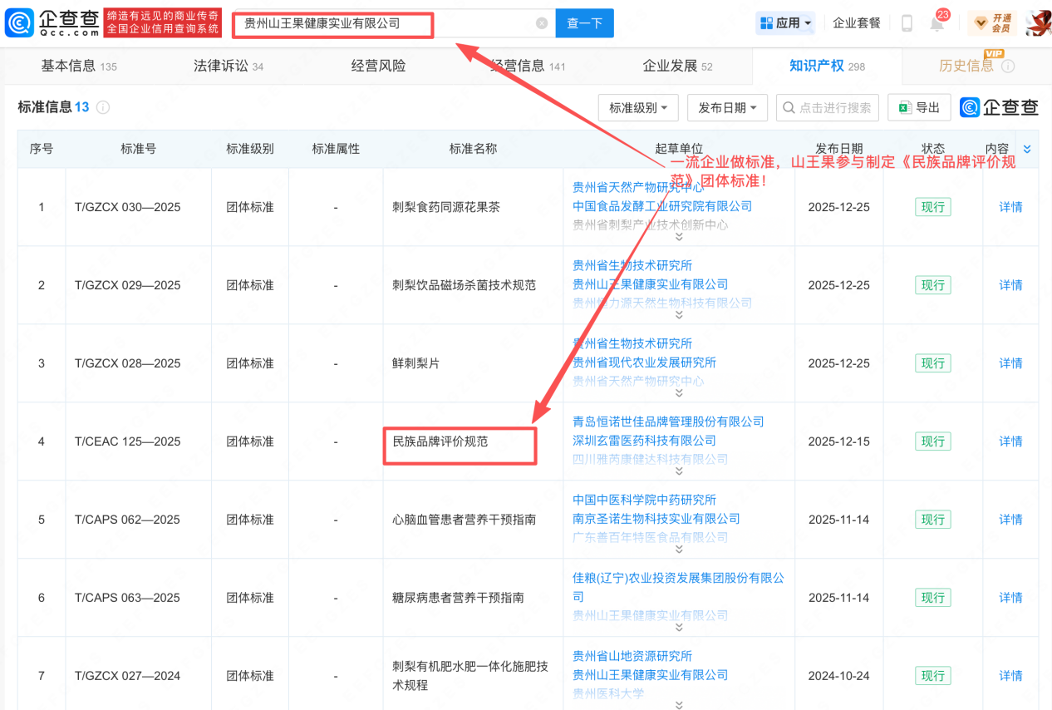Viewport: 1052px width, 710px height.
Task: Expand the 应用 apps dropdown
Action: [x=786, y=23]
